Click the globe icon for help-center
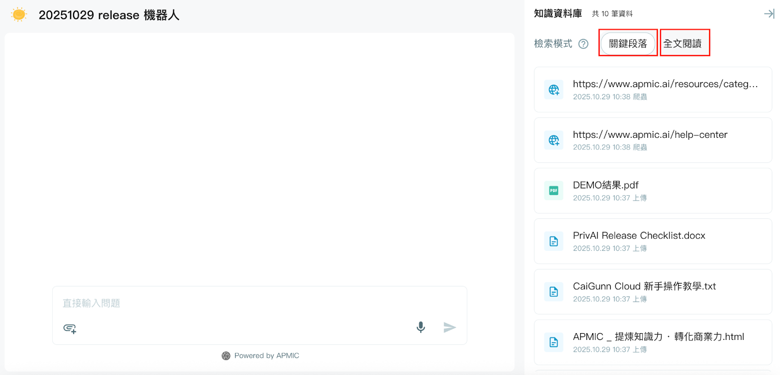 pyautogui.click(x=554, y=140)
